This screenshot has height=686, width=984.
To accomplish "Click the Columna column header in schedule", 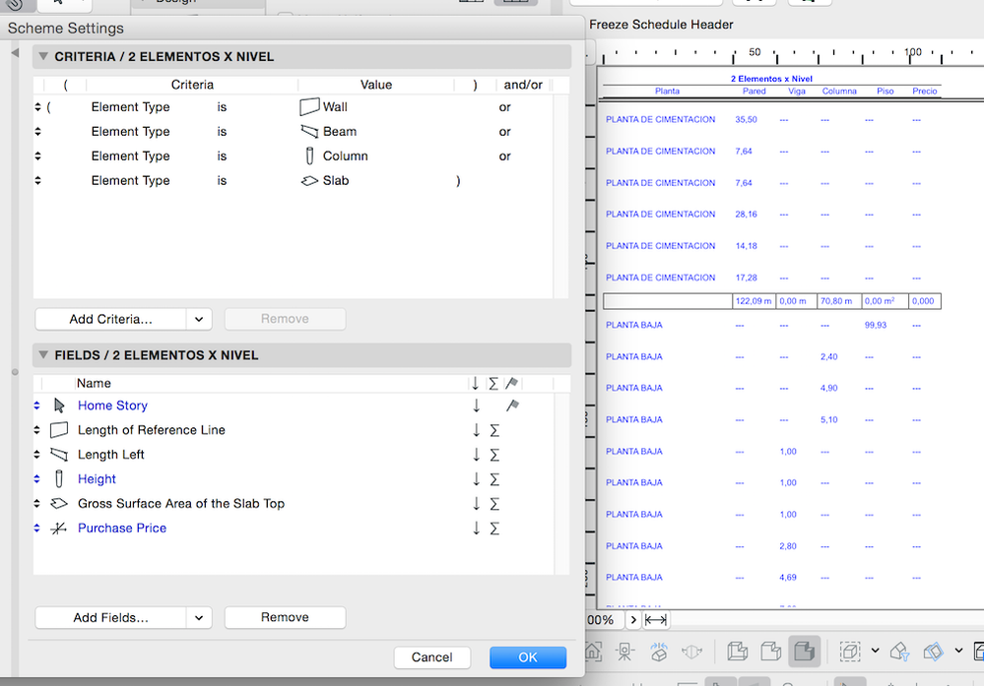I will tap(839, 91).
